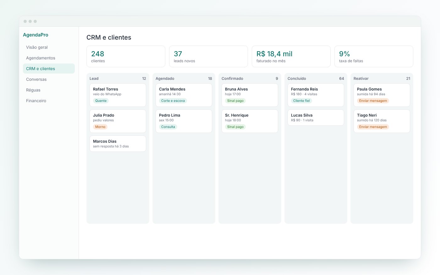Open Lucas Silva completed card
This screenshot has height=275, width=440.
click(316, 118)
